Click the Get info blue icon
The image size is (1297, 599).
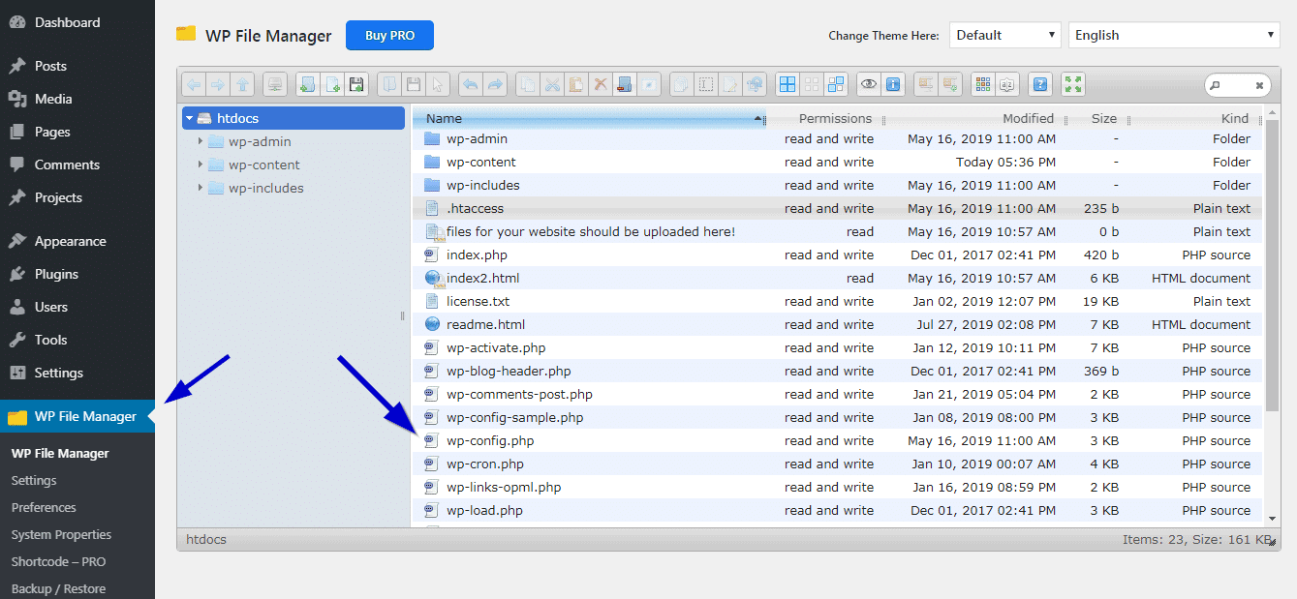(x=893, y=84)
